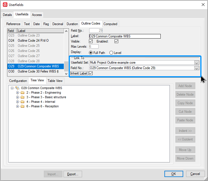Screen dimensions: 208x181
Task: Click the Userfields app icon in title bar
Action: (x=5, y=5)
